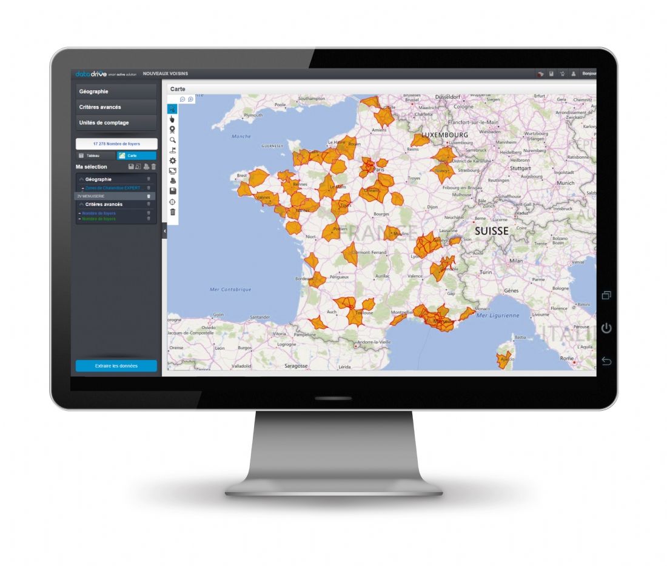
Task: Select the 2V MENUISERIE item
Action: point(91,196)
